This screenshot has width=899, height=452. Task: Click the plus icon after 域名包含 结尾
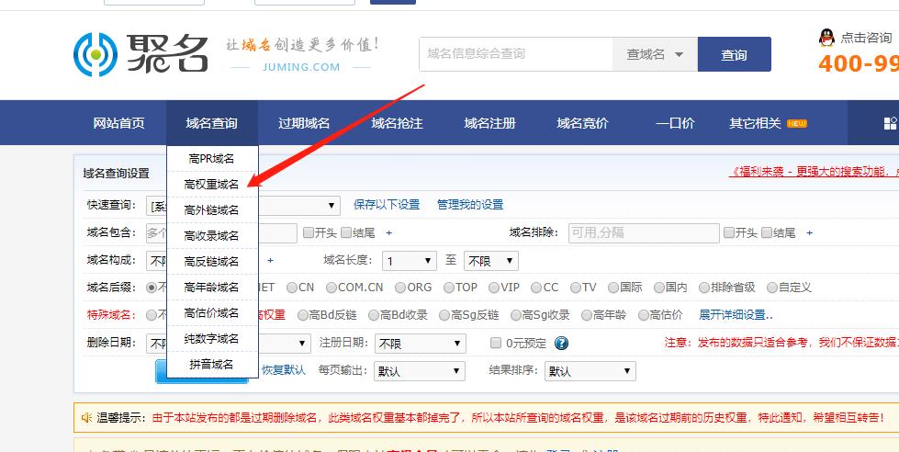(x=388, y=233)
